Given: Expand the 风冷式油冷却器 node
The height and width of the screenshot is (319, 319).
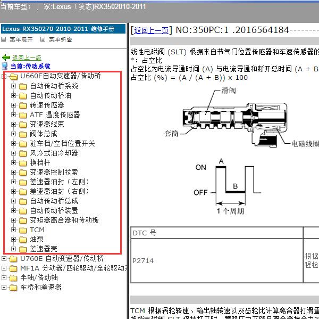Looking at the screenshot, I should (13, 153).
